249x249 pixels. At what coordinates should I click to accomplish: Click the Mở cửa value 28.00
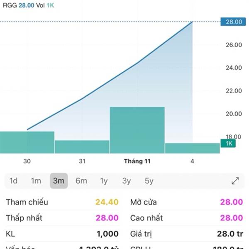point(232,202)
